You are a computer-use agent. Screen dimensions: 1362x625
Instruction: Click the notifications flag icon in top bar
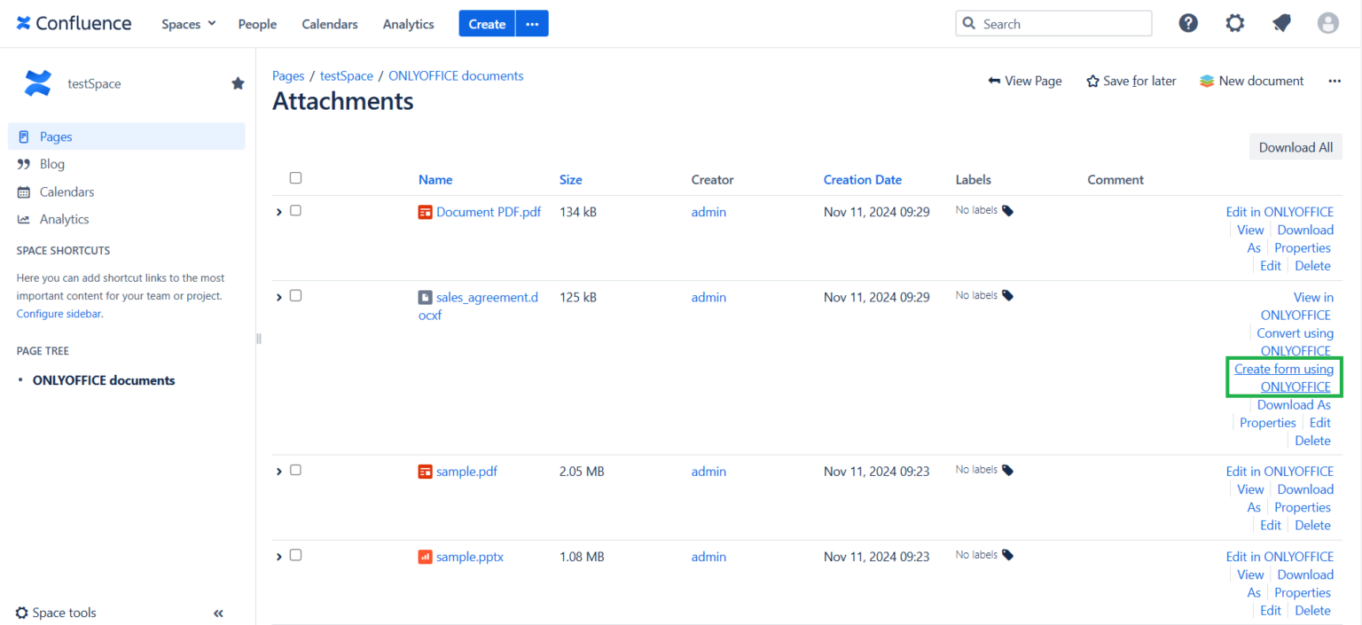[x=1281, y=23]
